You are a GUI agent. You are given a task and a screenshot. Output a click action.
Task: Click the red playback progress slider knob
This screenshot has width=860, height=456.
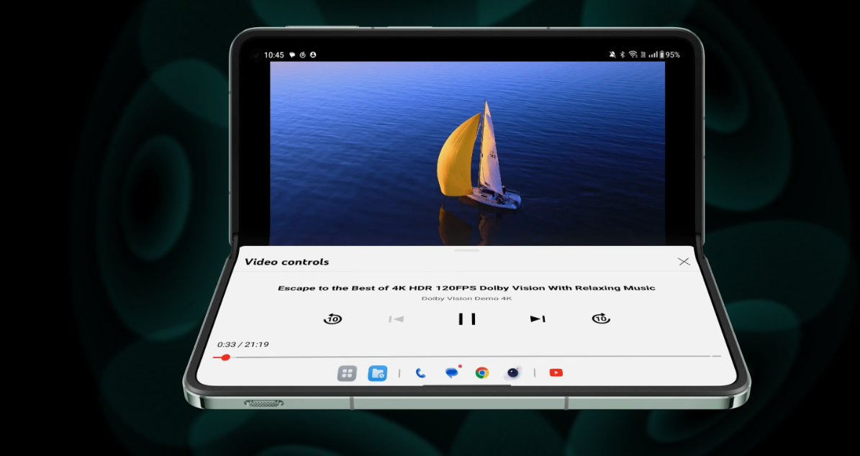point(225,357)
